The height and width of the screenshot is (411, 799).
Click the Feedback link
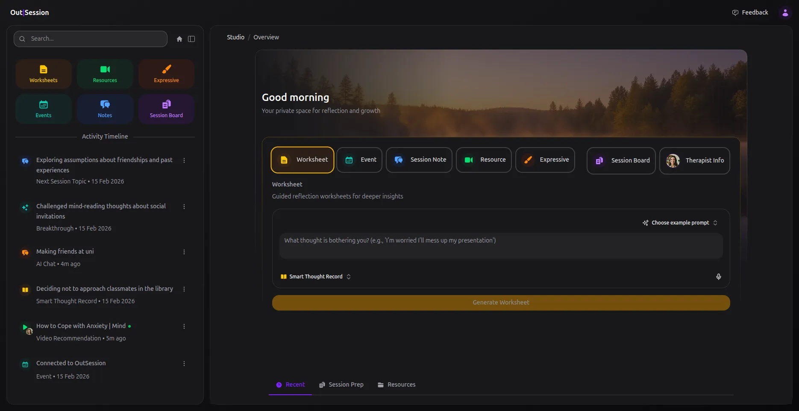pyautogui.click(x=750, y=12)
